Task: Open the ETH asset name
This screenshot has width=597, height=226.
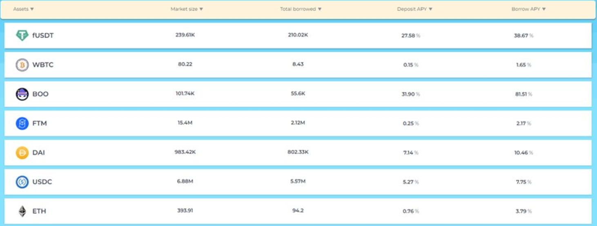Action: tap(39, 211)
